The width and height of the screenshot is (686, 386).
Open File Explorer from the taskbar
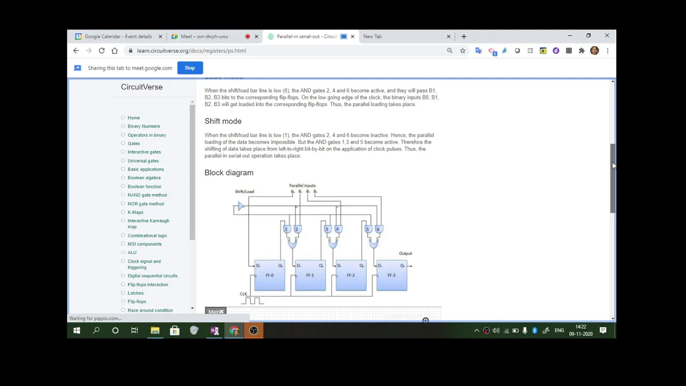(x=155, y=330)
